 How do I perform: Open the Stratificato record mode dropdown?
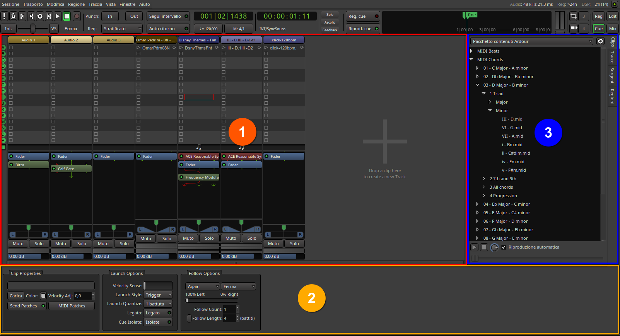[x=122, y=29]
